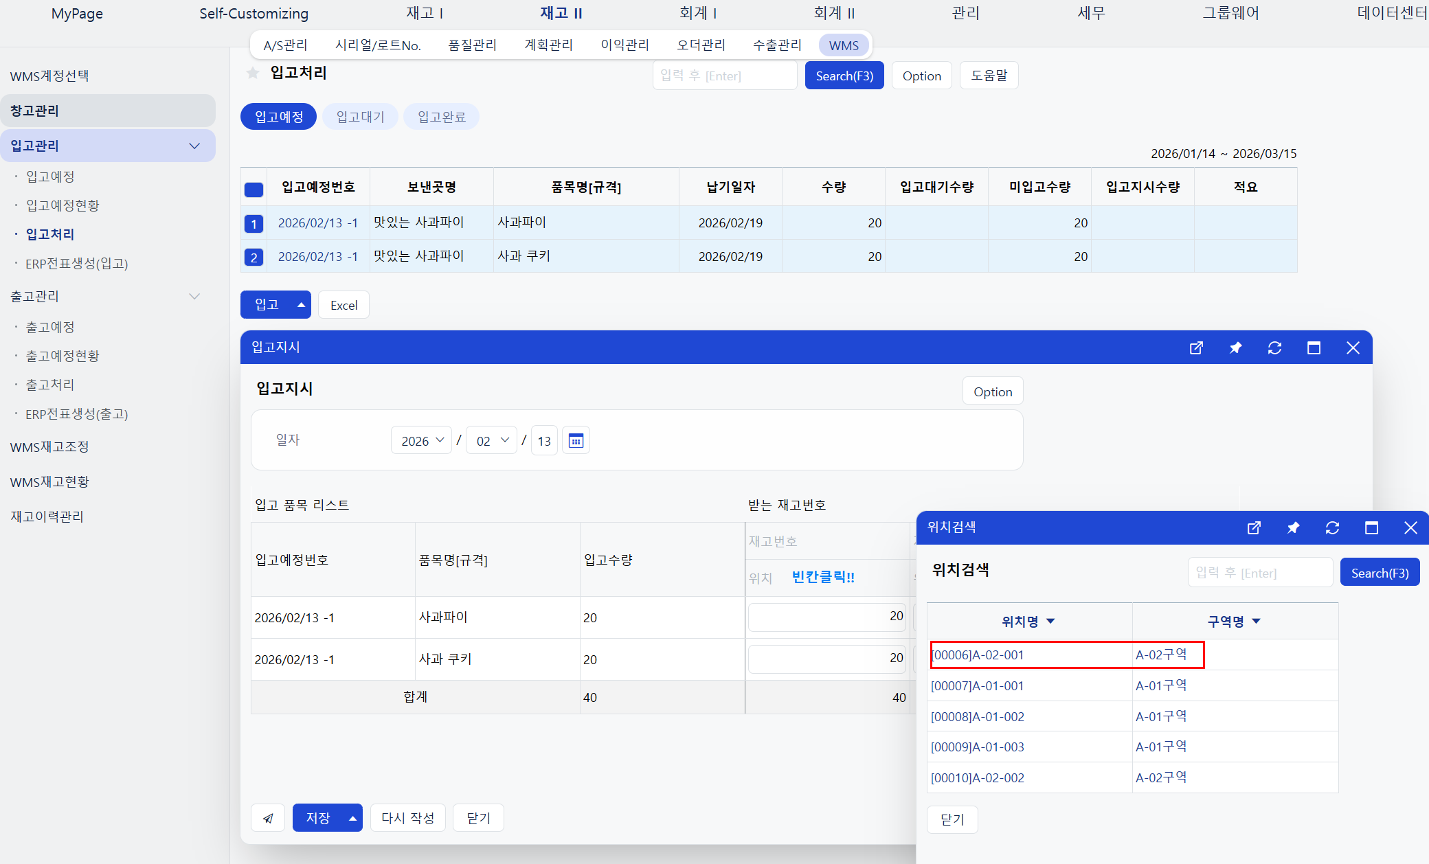Toggle the select-all header checkbox

254,190
